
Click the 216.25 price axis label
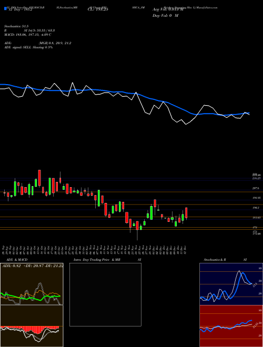pyautogui.click(x=256, y=178)
